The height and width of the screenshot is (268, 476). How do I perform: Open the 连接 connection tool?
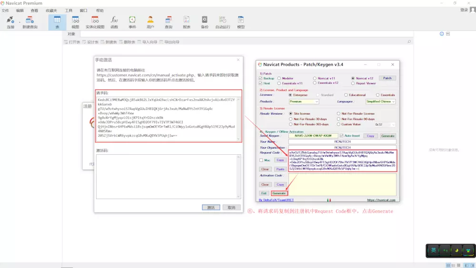coord(10,22)
